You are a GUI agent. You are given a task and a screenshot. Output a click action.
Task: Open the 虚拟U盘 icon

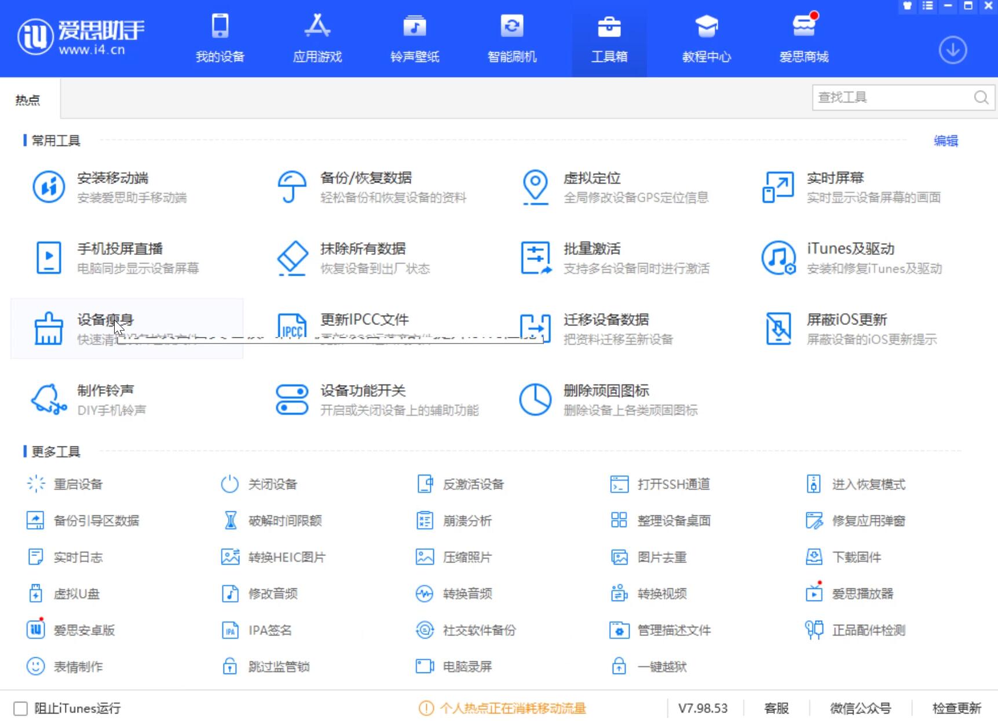pyautogui.click(x=36, y=593)
